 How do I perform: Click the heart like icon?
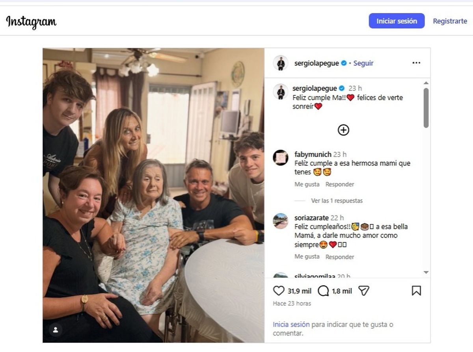coord(279,291)
